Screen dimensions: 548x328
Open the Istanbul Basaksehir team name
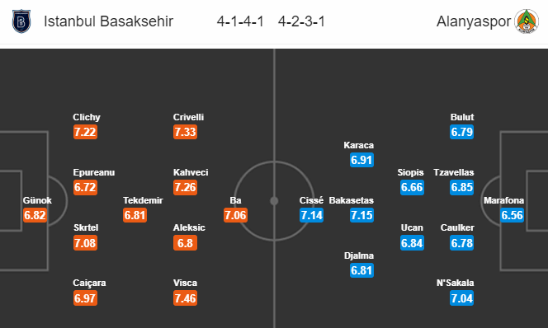click(x=108, y=21)
